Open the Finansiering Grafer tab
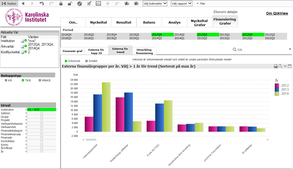The width and height of the screenshot is (293, 169). click(x=225, y=21)
